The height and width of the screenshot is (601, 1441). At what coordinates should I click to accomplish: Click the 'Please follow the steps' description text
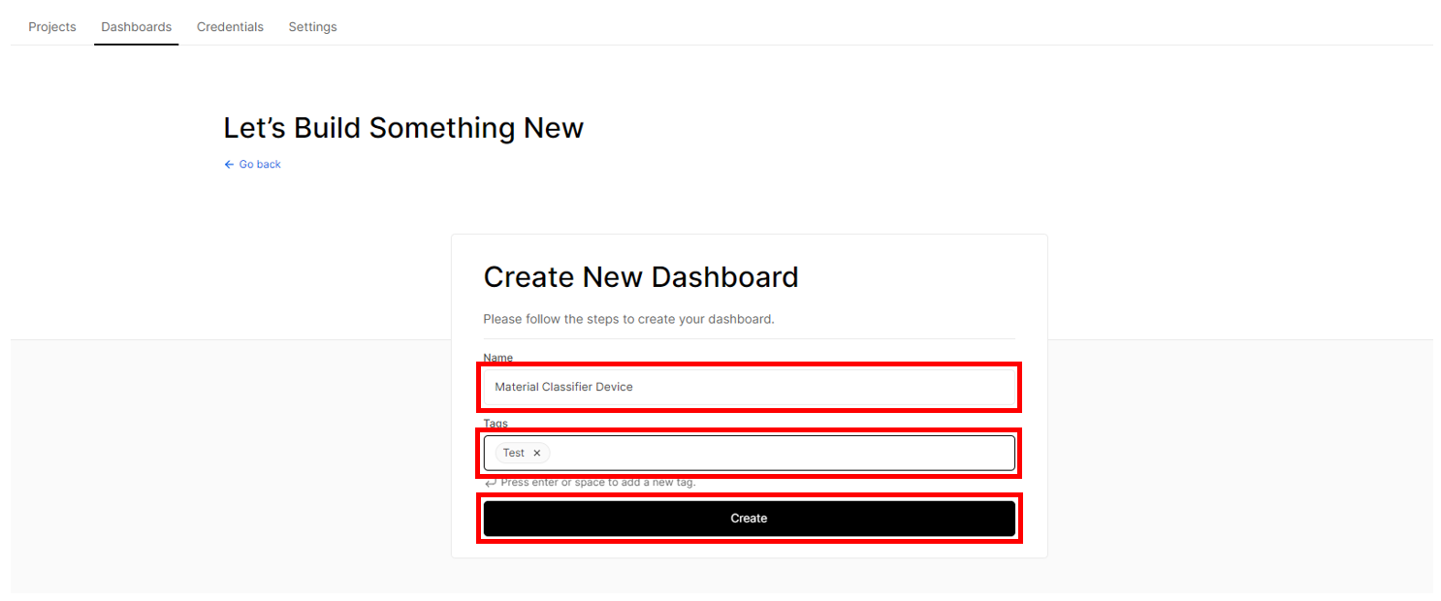(x=628, y=319)
